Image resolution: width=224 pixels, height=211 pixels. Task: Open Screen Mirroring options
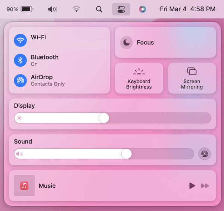(192, 78)
